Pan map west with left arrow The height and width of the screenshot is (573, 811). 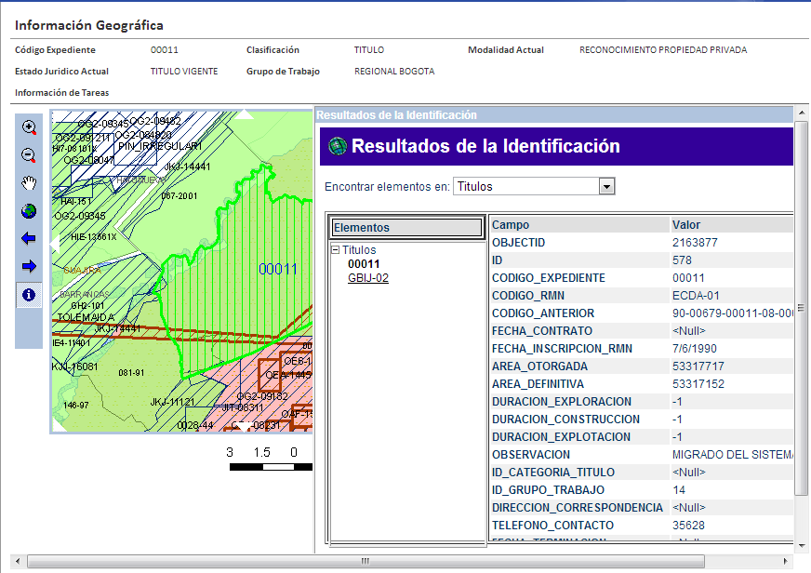point(56,244)
